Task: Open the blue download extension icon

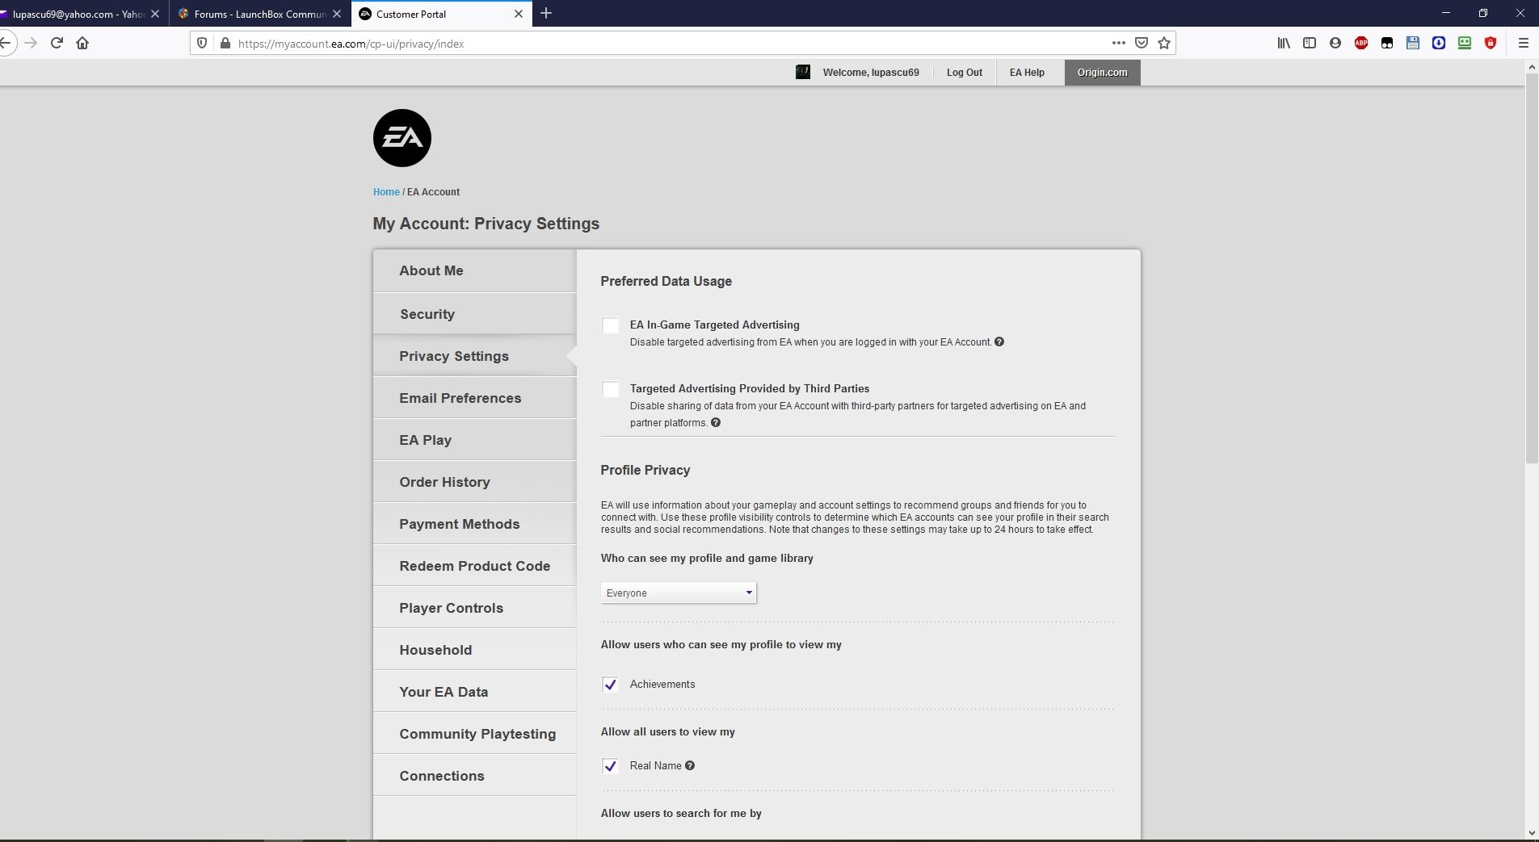Action: pos(1439,44)
